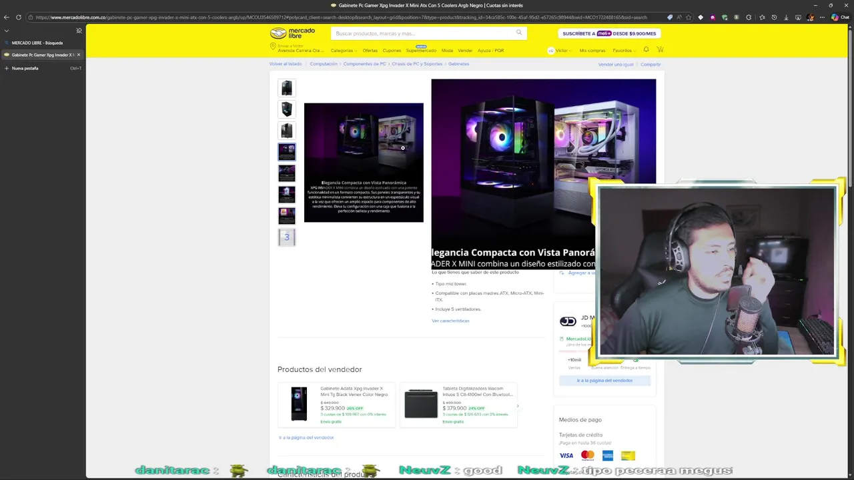The height and width of the screenshot is (480, 854).
Task: Switch to the MERCADO LIBRE - Búsqueda tab
Action: click(x=43, y=43)
